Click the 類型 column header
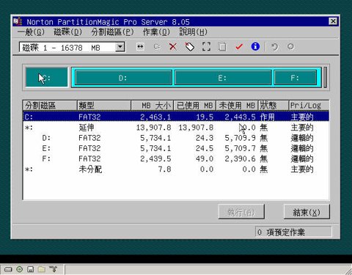The width and height of the screenshot is (352, 275). (104, 106)
